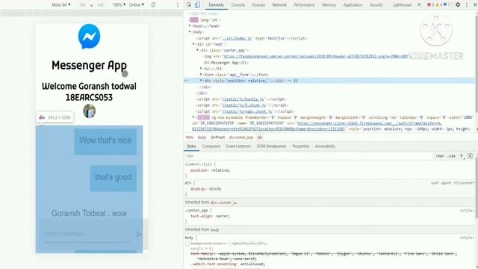Click the user avatar thumbnail below the welcome text
This screenshot has width=478, height=269.
[x=89, y=111]
